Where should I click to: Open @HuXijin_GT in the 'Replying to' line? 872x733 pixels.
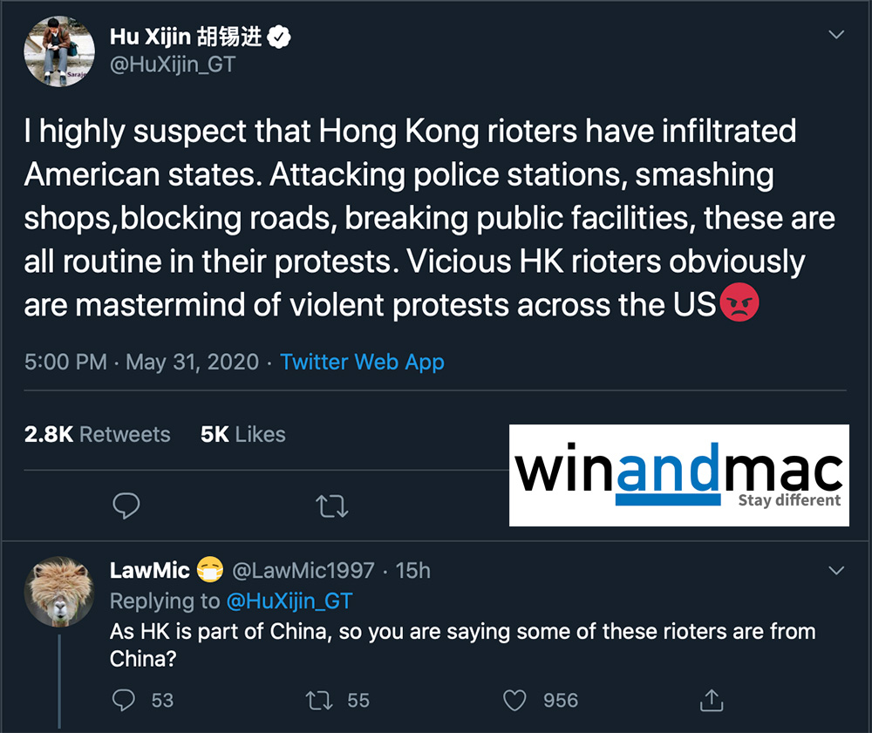pyautogui.click(x=289, y=601)
